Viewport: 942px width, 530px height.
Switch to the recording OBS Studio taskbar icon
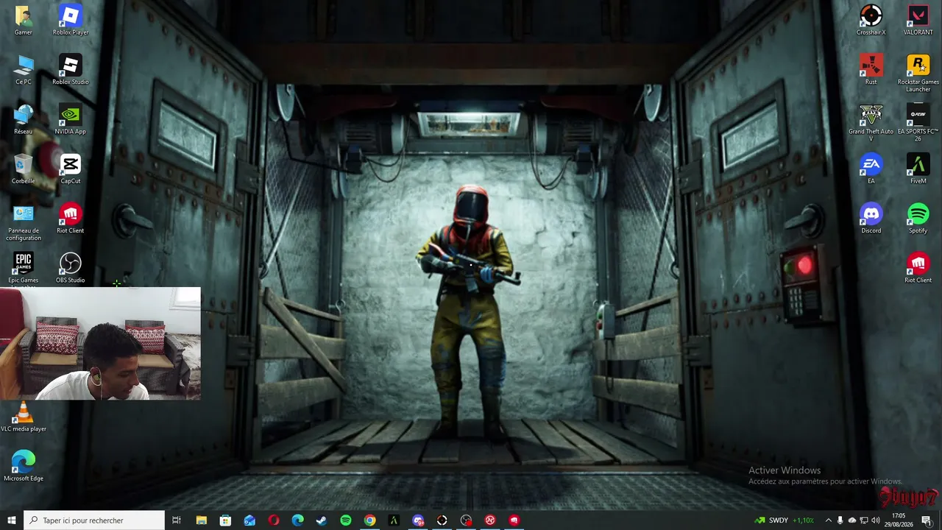tap(466, 520)
